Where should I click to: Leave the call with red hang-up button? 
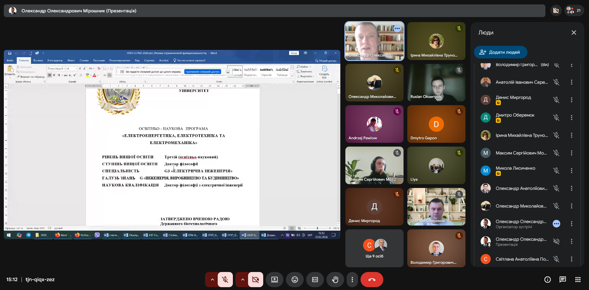coord(372,280)
